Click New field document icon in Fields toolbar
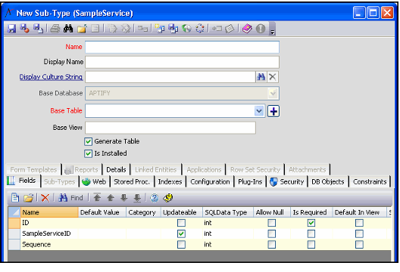 (15, 198)
